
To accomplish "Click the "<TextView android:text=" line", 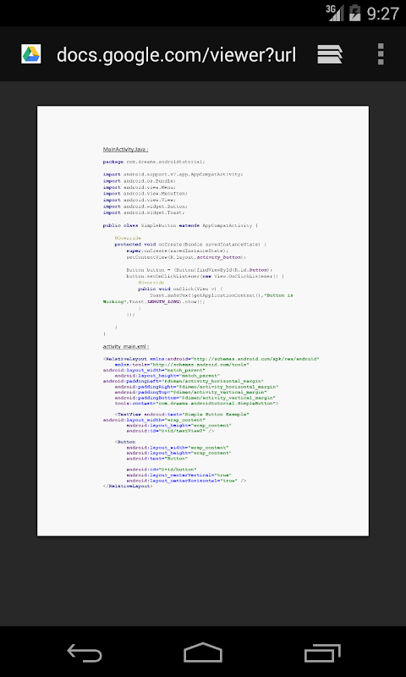I will [x=182, y=415].
